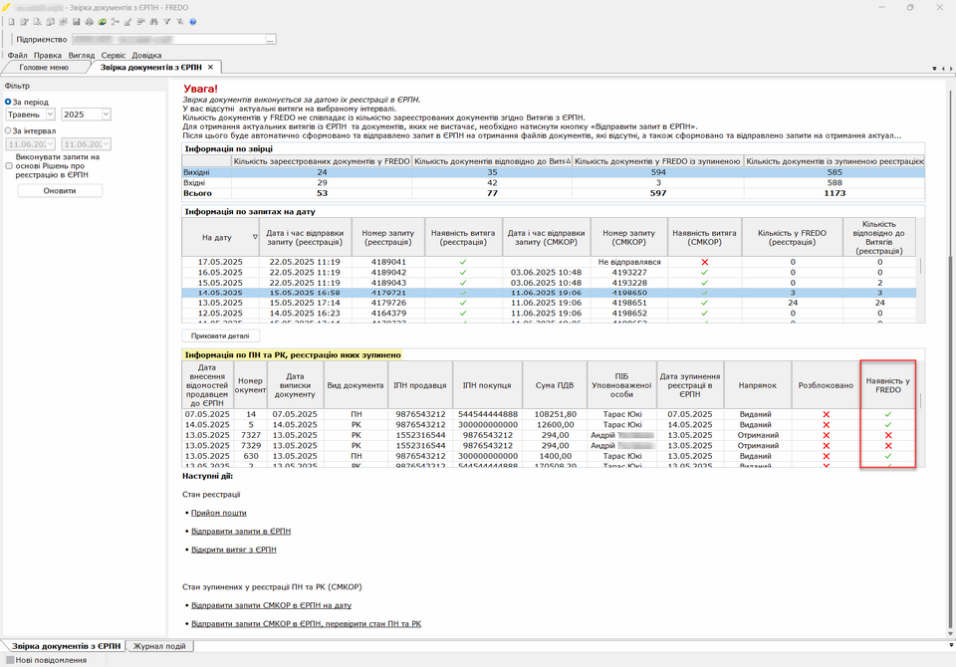Click the Clear filter funnel icon
This screenshot has width=956, height=667.
tap(180, 21)
